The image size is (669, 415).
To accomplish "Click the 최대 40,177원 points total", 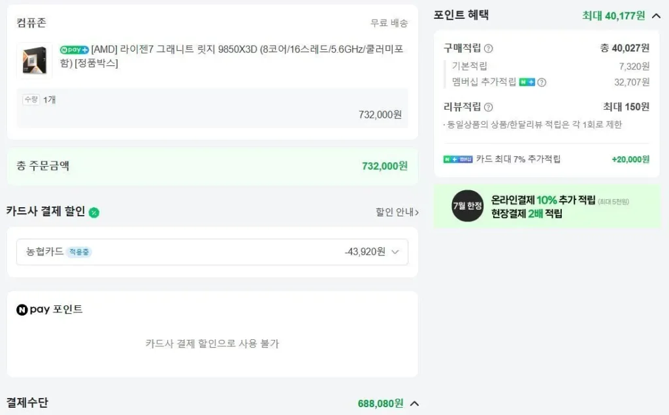I will 613,16.
